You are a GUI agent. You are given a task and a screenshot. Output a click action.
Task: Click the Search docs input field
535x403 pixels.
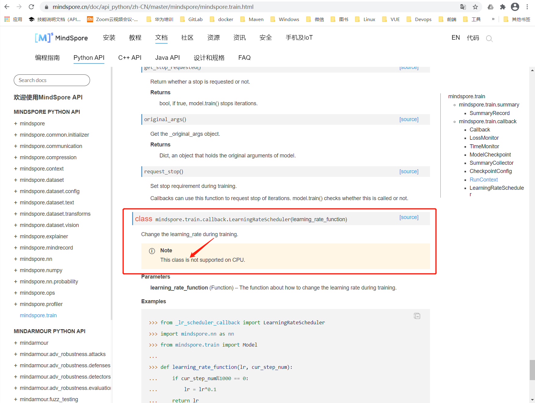[x=52, y=80]
